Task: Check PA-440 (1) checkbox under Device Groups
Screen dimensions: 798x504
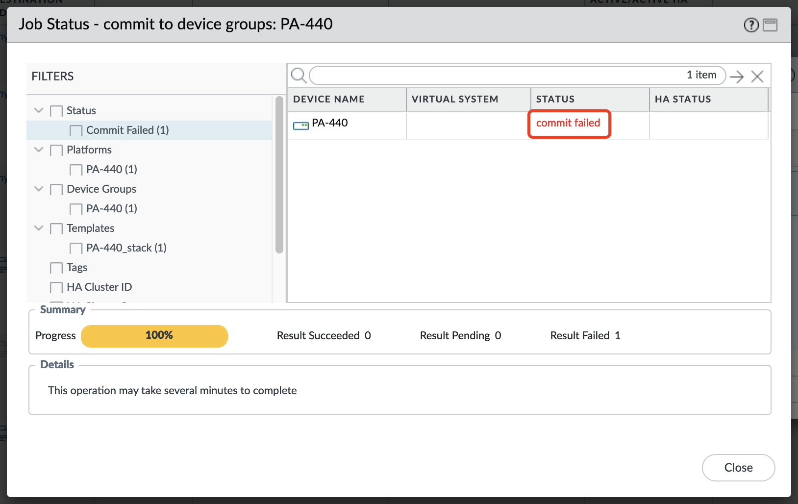Action: coord(76,209)
